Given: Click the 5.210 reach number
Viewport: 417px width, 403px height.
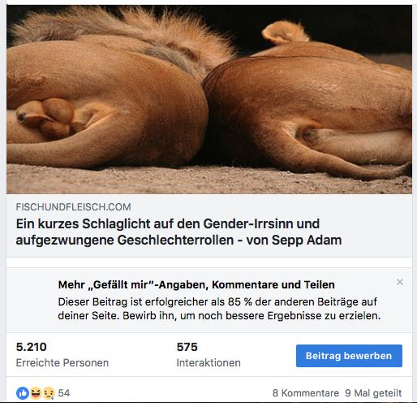Looking at the screenshot, I should click(x=32, y=347).
